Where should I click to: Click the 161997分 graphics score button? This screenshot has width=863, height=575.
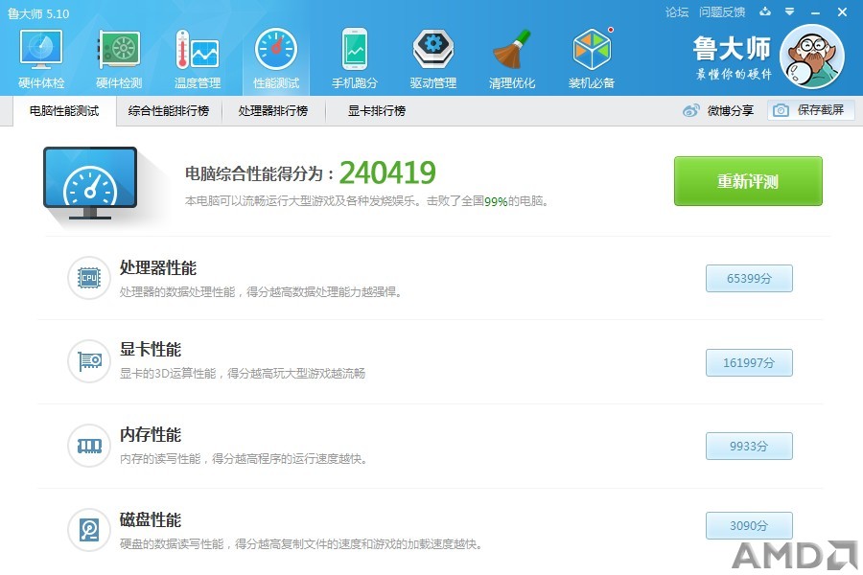click(x=749, y=362)
